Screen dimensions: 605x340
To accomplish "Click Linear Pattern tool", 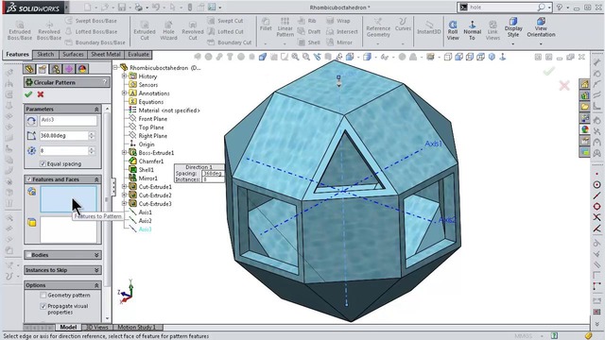I will 285,27.
